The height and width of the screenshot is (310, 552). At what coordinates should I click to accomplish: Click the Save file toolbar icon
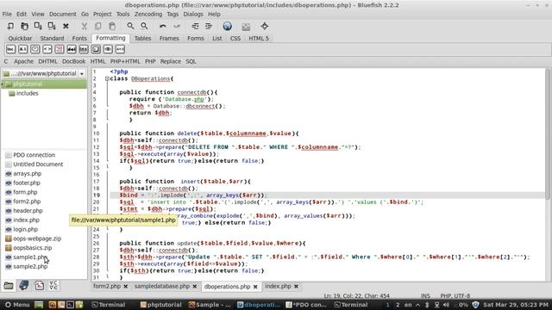pos(38,26)
